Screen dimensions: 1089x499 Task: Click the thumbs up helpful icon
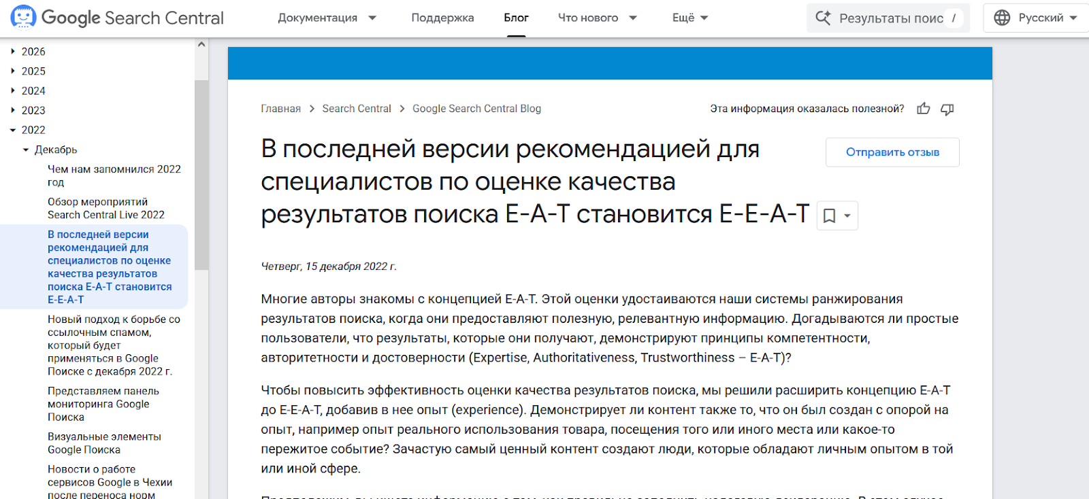click(x=923, y=109)
